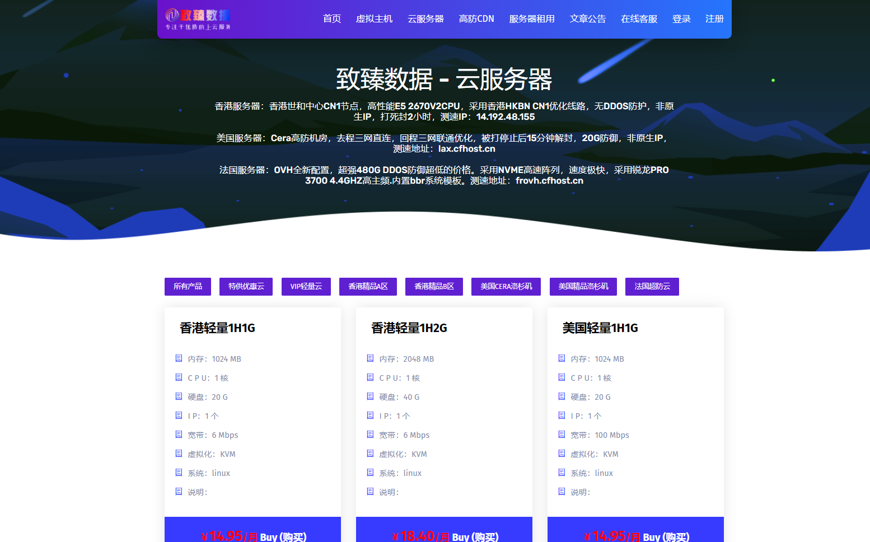Click the frovh.cfhost.cn test address text
This screenshot has width=870, height=542.
(549, 181)
